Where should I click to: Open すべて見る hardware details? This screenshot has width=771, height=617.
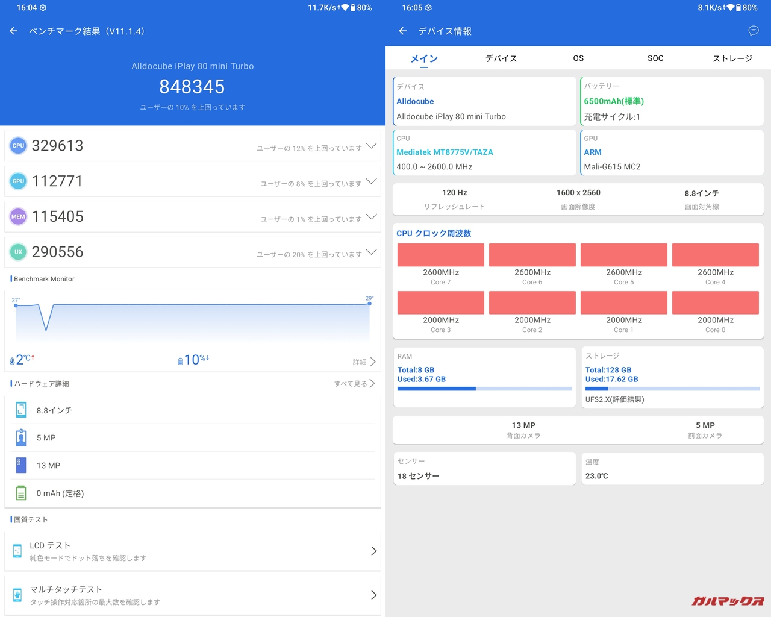(x=355, y=383)
